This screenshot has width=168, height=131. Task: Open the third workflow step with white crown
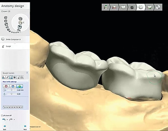(123, 7)
